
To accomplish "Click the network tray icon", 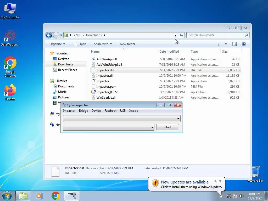I will point(229,196).
